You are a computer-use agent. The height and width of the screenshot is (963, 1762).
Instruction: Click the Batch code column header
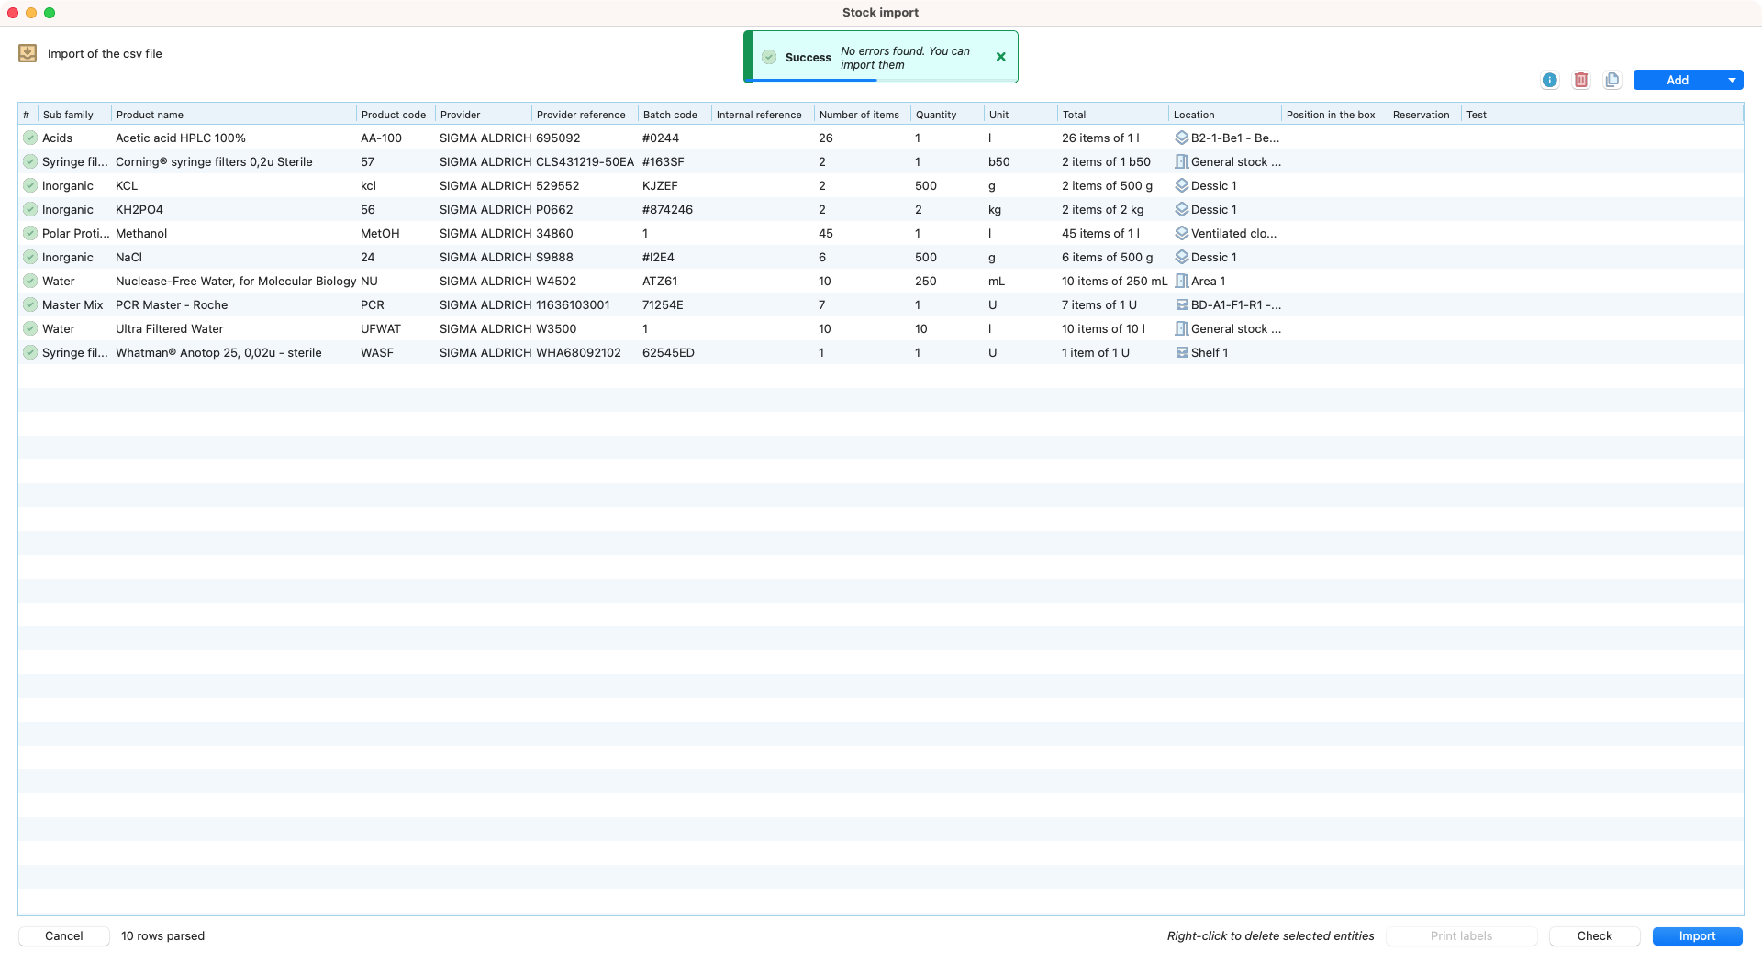click(x=670, y=115)
